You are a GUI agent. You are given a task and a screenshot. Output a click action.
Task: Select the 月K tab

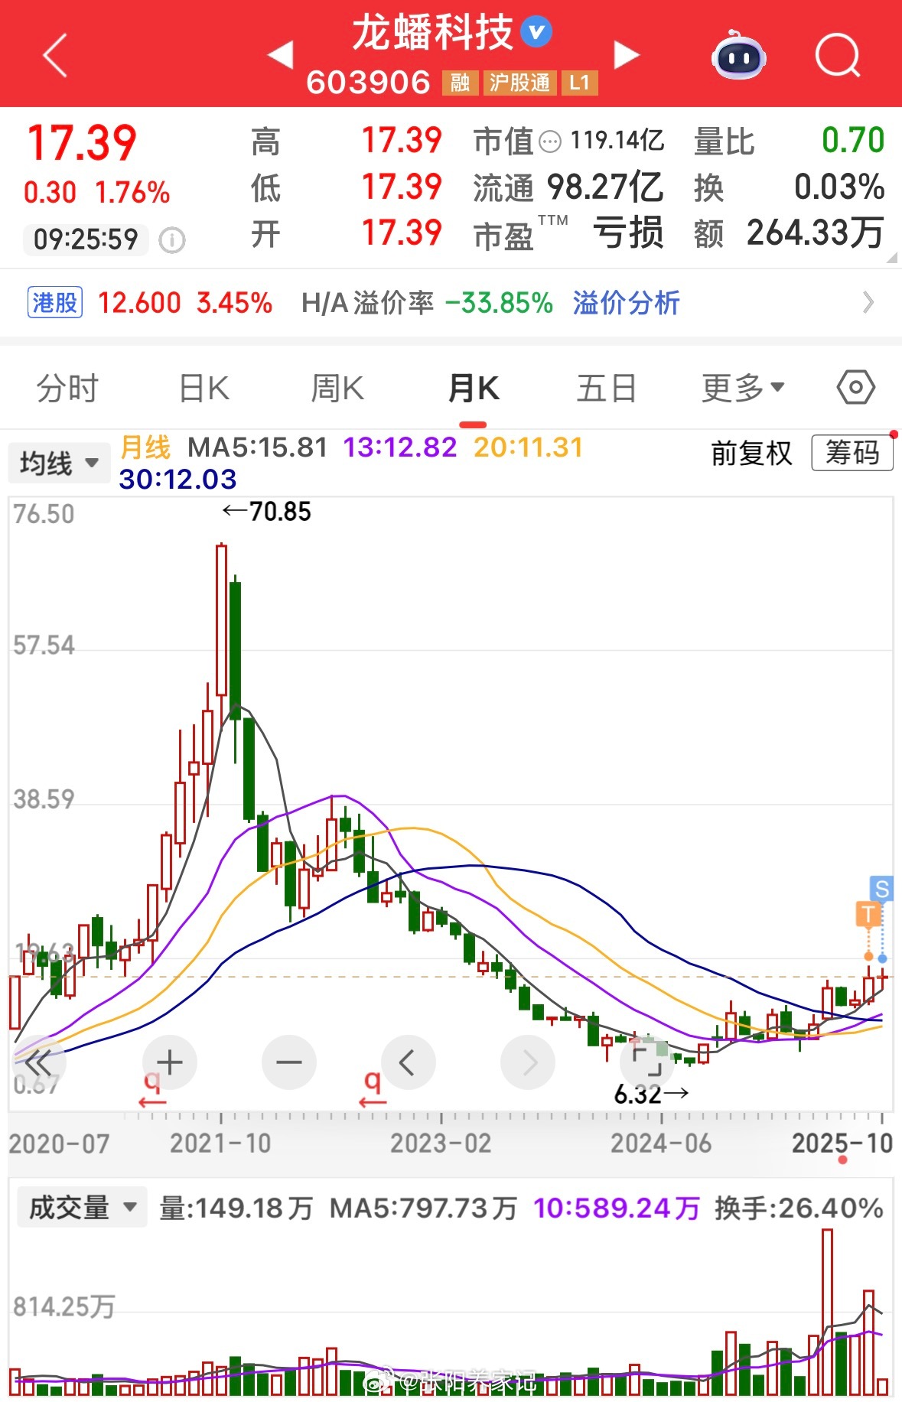[x=473, y=389]
